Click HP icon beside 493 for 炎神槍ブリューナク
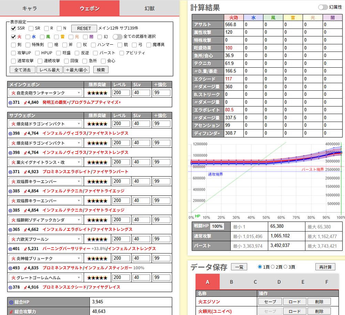Viewport: 345px width, 315px height. click(10, 268)
